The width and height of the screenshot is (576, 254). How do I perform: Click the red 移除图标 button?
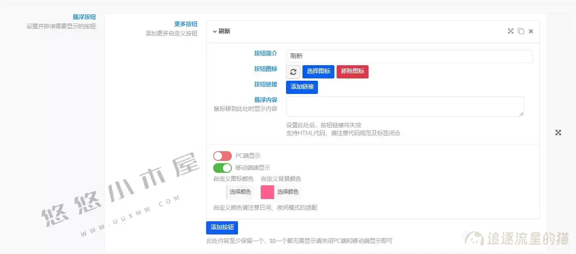[x=353, y=72]
